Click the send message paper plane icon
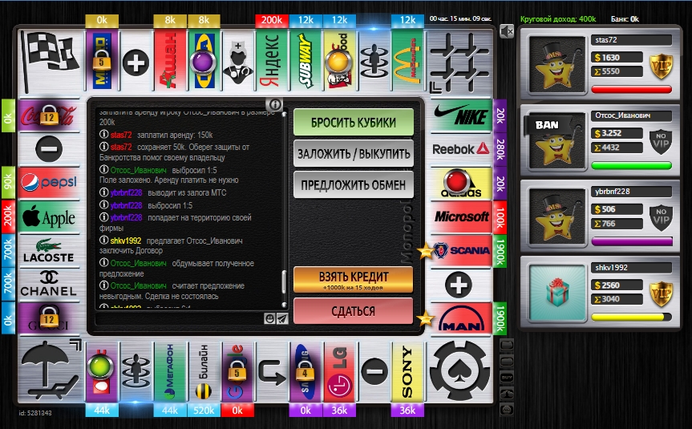 [282, 318]
